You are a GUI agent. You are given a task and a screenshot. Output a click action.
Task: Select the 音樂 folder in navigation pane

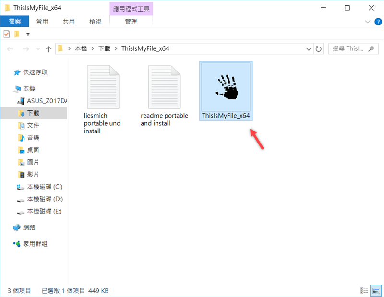(33, 138)
